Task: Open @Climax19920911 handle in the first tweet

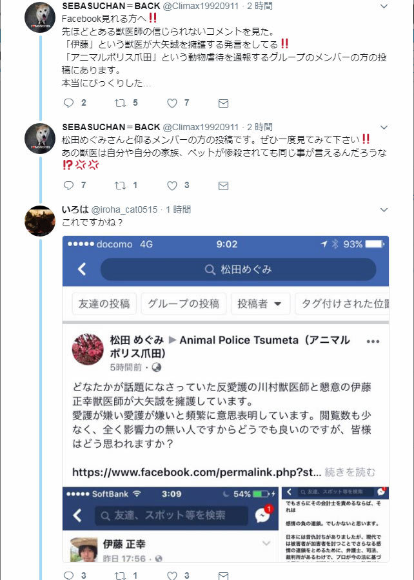Action: (x=201, y=6)
